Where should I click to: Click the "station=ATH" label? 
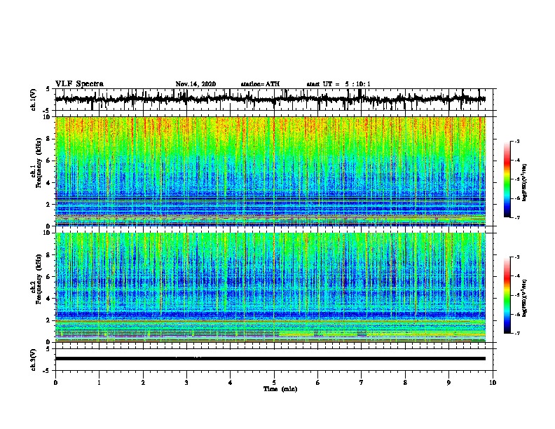coord(260,84)
